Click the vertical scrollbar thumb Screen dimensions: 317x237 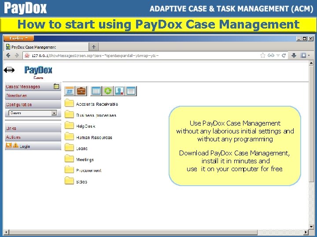311,124
